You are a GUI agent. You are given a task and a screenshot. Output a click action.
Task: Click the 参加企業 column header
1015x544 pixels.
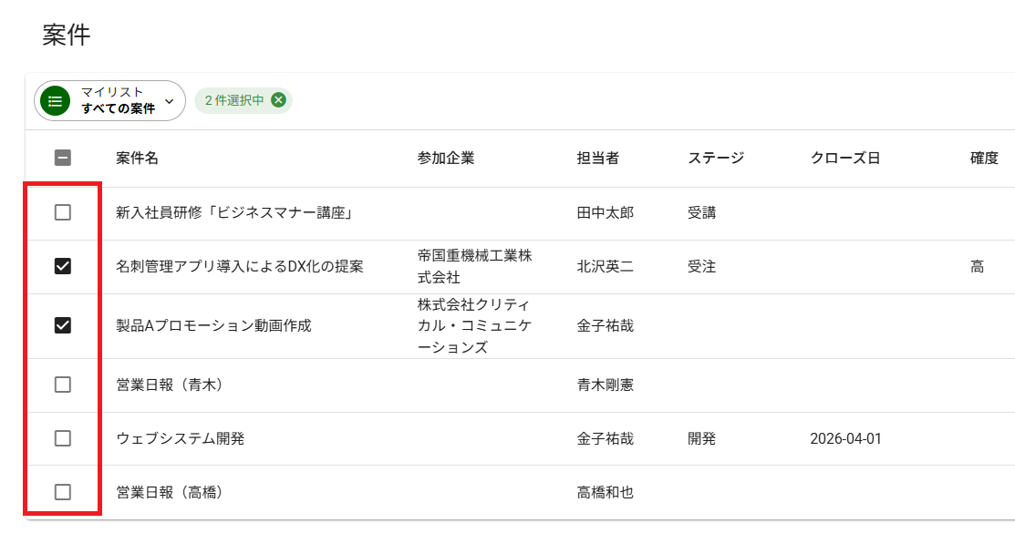pos(446,158)
